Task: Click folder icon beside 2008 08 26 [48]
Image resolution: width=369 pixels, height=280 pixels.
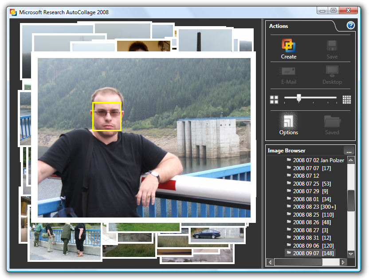Action: [289, 222]
